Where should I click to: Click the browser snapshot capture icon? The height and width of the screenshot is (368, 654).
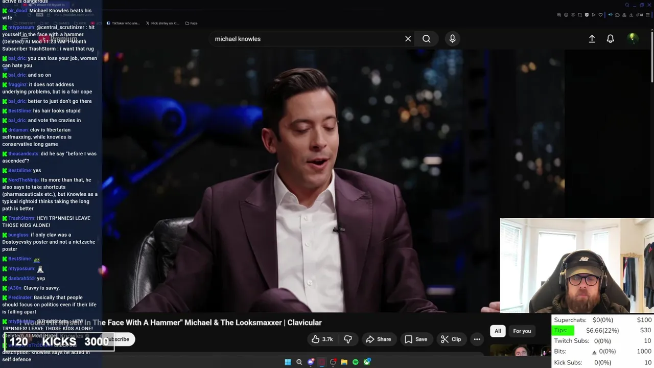point(580,15)
